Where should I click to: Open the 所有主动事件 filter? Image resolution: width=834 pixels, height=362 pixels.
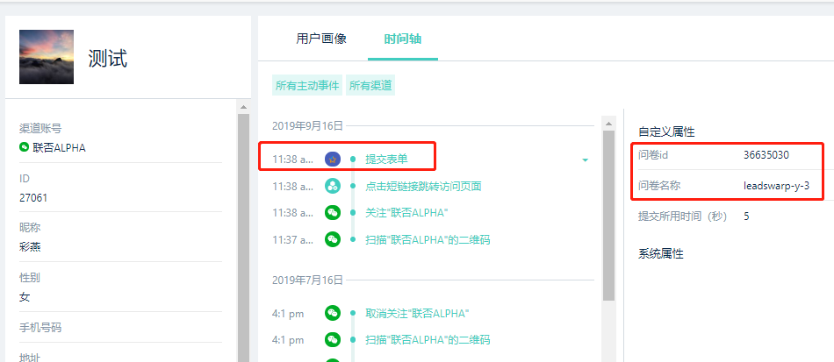point(307,85)
